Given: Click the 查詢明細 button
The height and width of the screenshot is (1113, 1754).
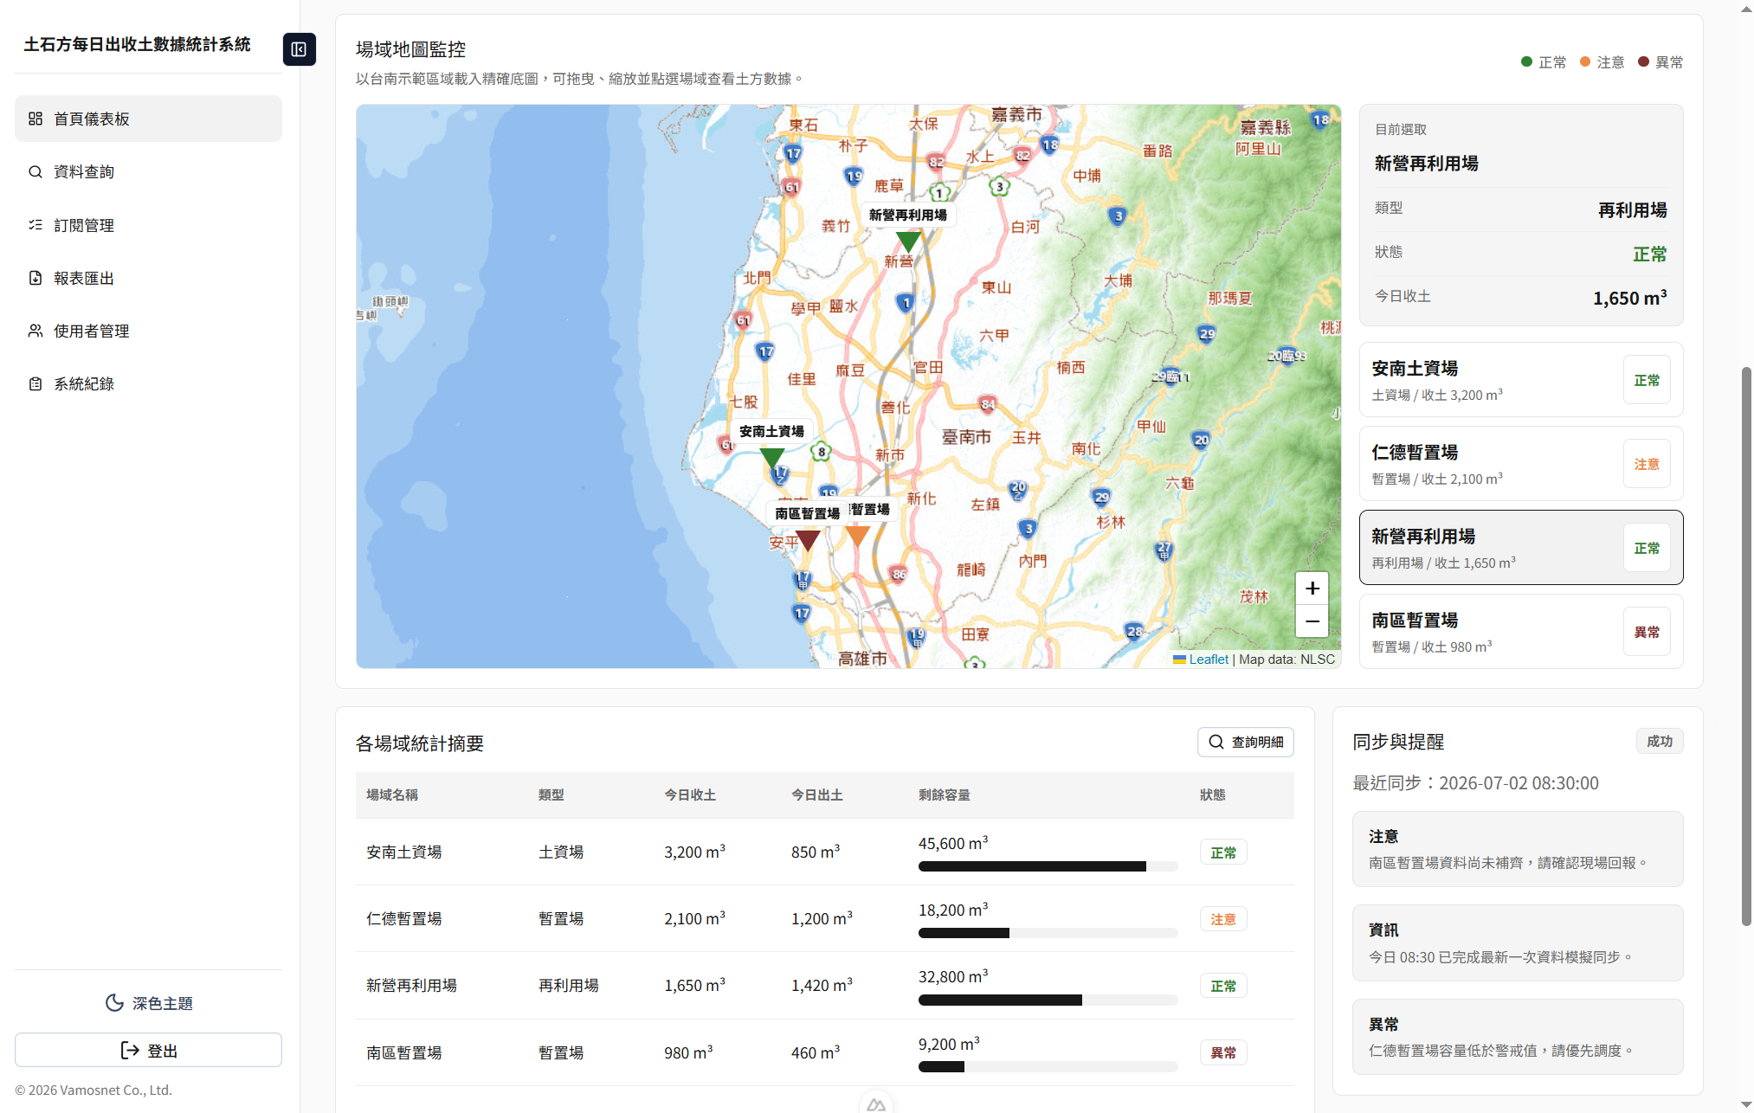Looking at the screenshot, I should pyautogui.click(x=1245, y=742).
